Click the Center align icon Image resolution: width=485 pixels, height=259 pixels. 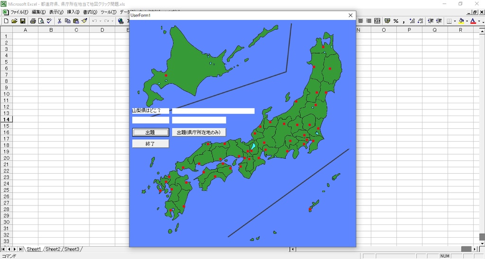pyautogui.click(x=360, y=21)
